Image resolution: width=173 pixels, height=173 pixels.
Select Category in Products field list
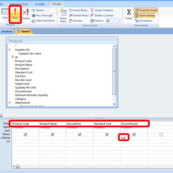point(20,99)
